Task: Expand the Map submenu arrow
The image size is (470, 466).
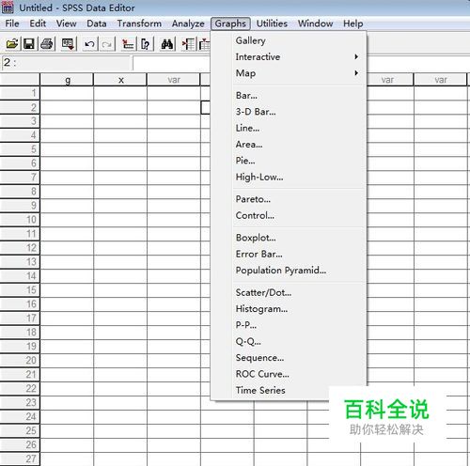Action: click(356, 73)
